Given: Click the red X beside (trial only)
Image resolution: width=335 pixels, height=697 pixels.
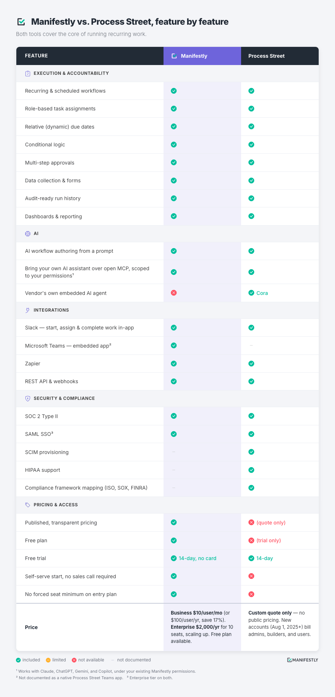Looking at the screenshot, I should 251,540.
